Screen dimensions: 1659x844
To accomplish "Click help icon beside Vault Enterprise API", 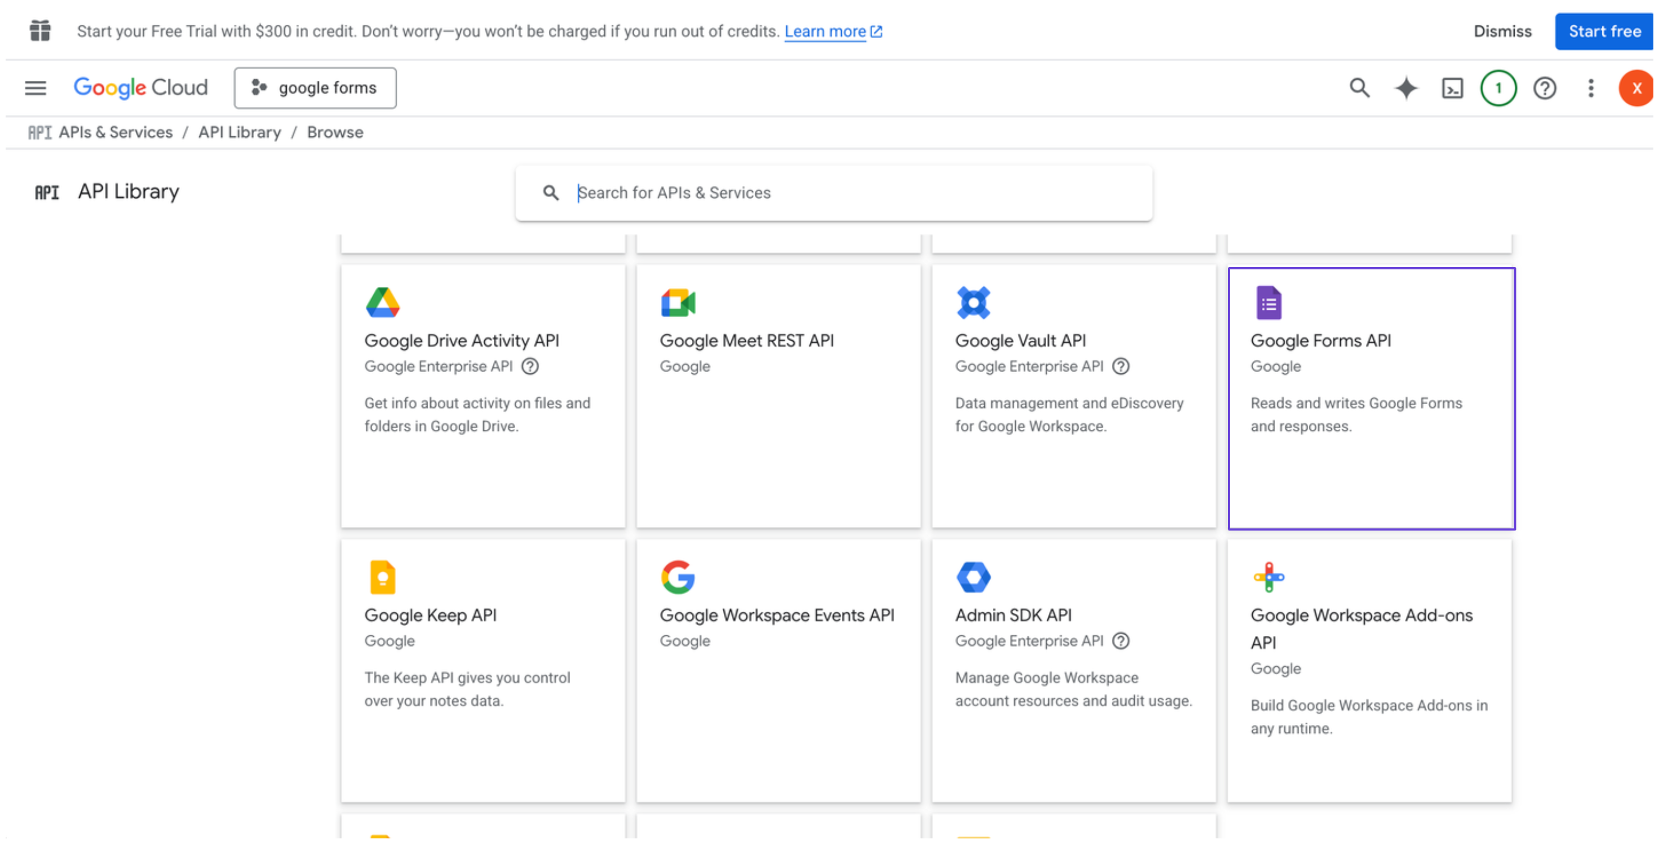I will [1121, 366].
